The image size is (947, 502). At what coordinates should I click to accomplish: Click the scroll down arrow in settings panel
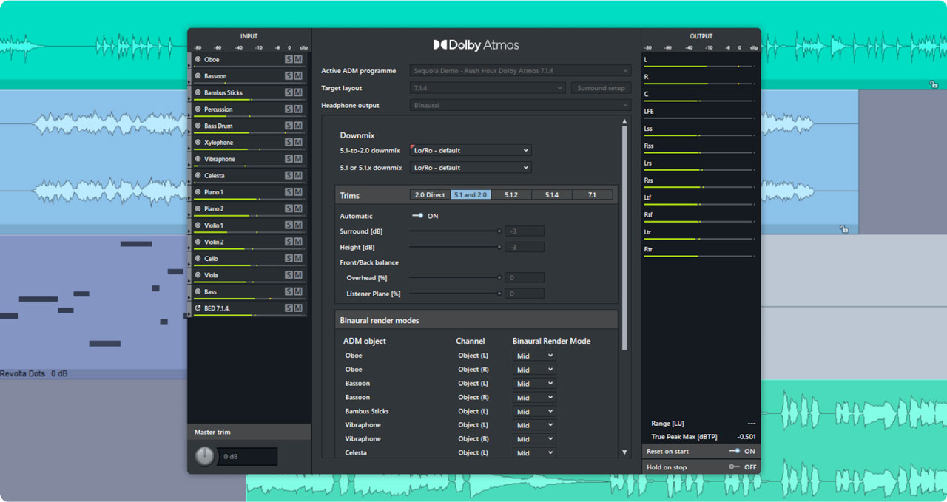click(x=624, y=452)
